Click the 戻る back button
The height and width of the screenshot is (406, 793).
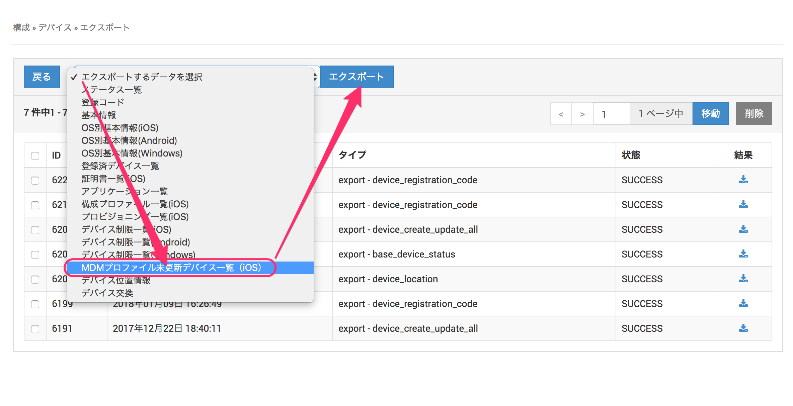42,77
